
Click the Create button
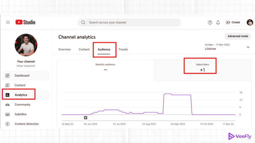pos(233,23)
